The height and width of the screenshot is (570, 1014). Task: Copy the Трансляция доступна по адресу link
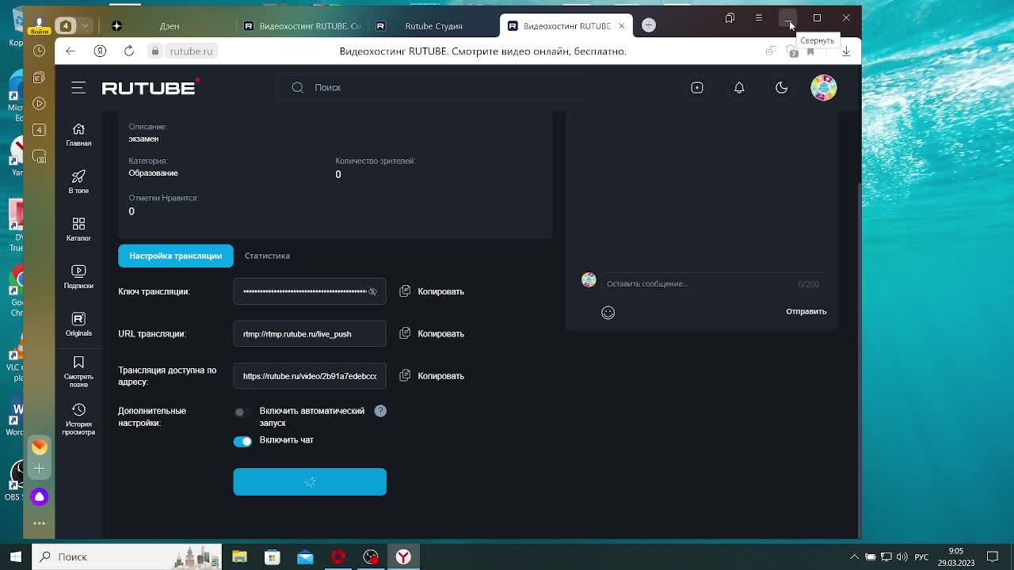432,375
